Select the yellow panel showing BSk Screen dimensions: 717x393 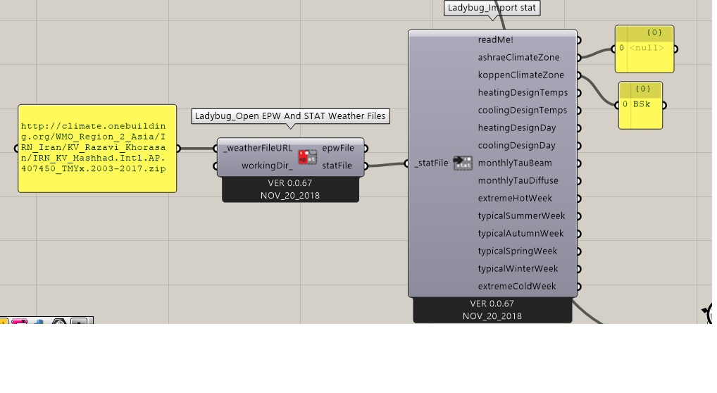pos(640,105)
